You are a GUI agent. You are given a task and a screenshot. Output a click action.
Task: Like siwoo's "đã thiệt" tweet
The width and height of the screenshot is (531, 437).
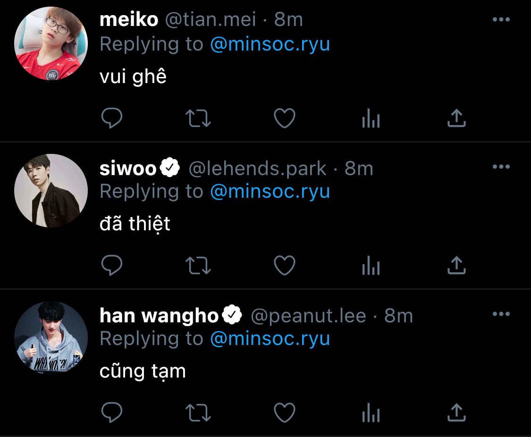click(x=285, y=265)
